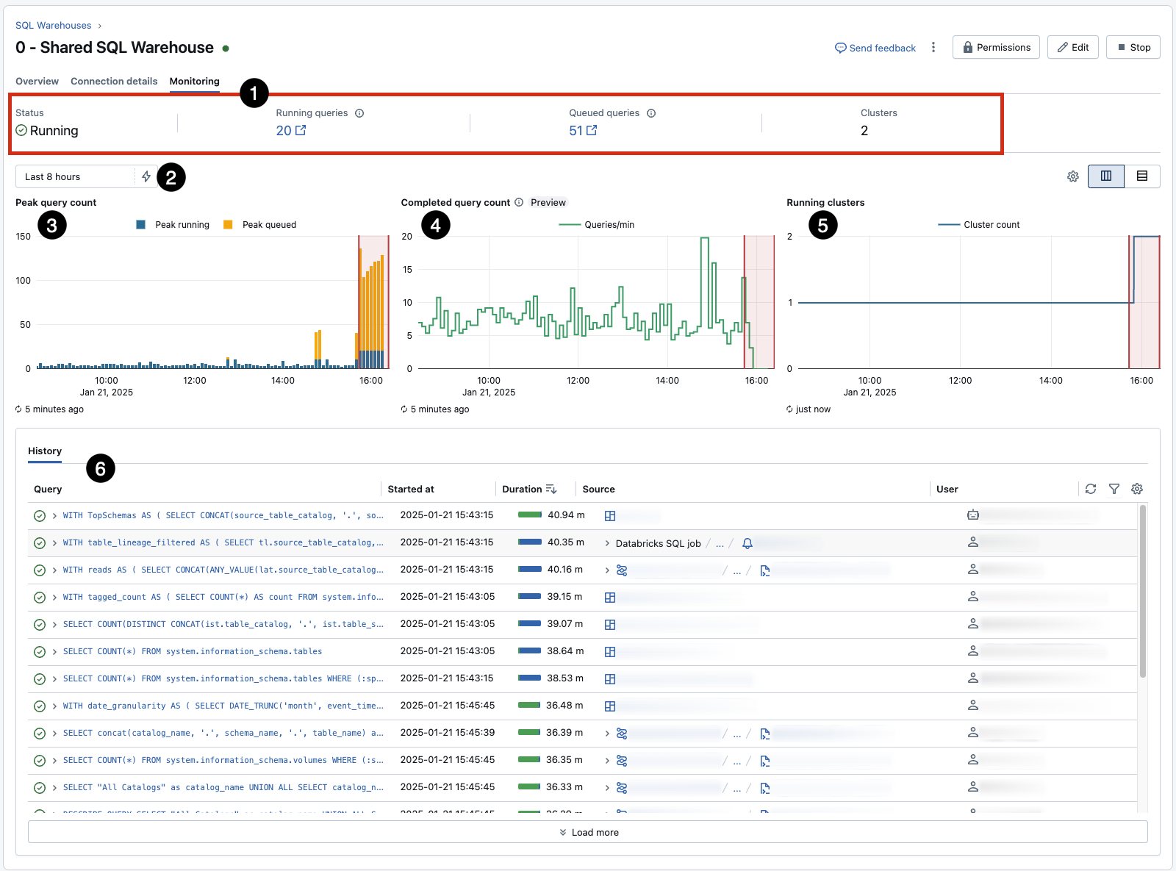Image resolution: width=1176 pixels, height=871 pixels.
Task: Go to SQL Warehouses breadcrumb
Action: 54,25
